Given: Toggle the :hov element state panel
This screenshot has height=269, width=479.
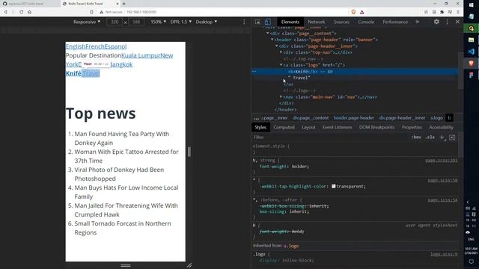Looking at the screenshot, I should 416,137.
